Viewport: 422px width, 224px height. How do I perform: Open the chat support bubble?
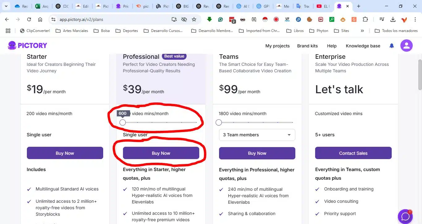(x=405, y=216)
